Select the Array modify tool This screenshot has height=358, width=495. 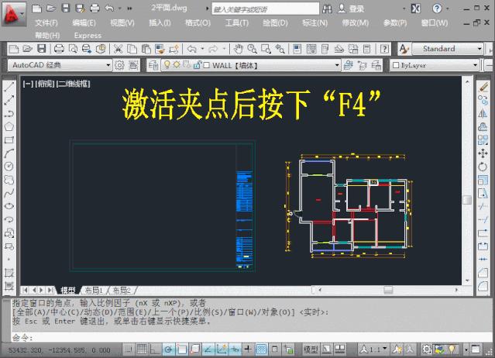click(483, 140)
